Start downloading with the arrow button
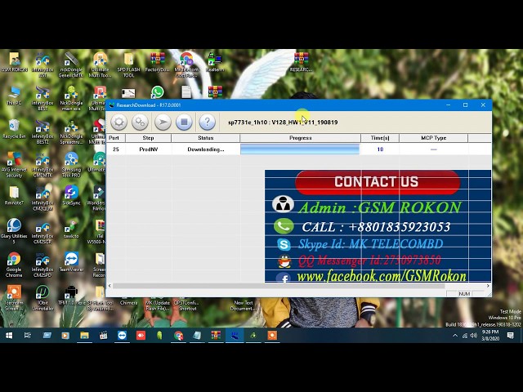The height and width of the screenshot is (392, 523). 163,122
